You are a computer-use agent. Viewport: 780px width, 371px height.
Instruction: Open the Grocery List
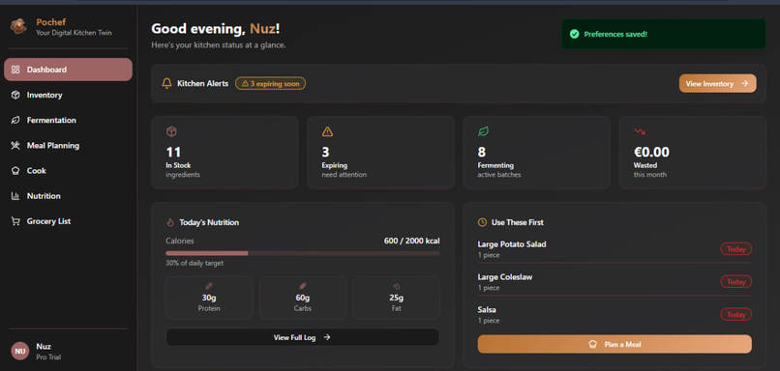[x=68, y=221]
